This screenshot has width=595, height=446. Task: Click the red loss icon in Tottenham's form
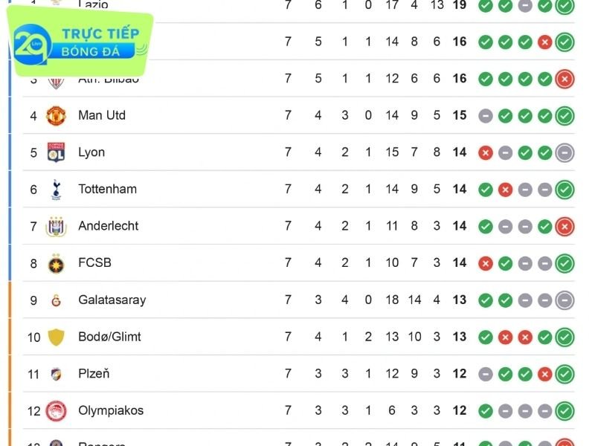[x=506, y=190]
